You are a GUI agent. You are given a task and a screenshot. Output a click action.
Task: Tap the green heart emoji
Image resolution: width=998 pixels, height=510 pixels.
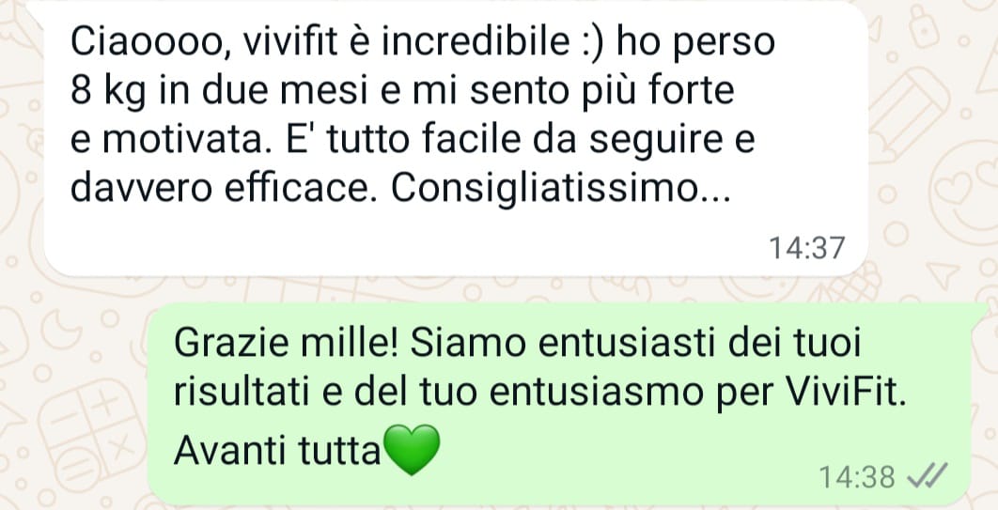point(412,450)
